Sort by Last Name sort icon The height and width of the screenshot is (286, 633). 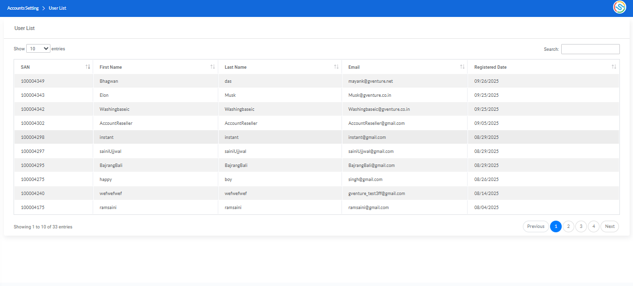tap(336, 67)
